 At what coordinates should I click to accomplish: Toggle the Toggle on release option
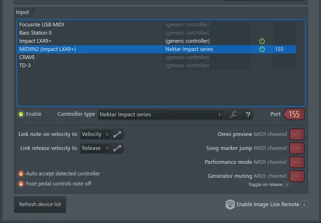click(x=287, y=185)
